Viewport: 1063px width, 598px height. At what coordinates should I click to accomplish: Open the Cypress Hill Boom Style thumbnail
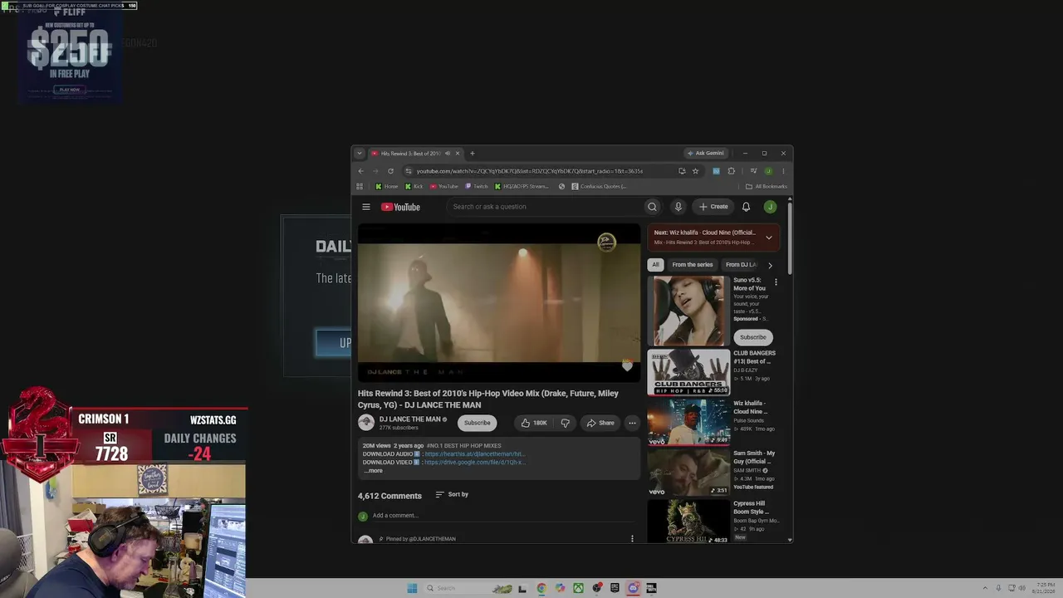click(x=688, y=522)
